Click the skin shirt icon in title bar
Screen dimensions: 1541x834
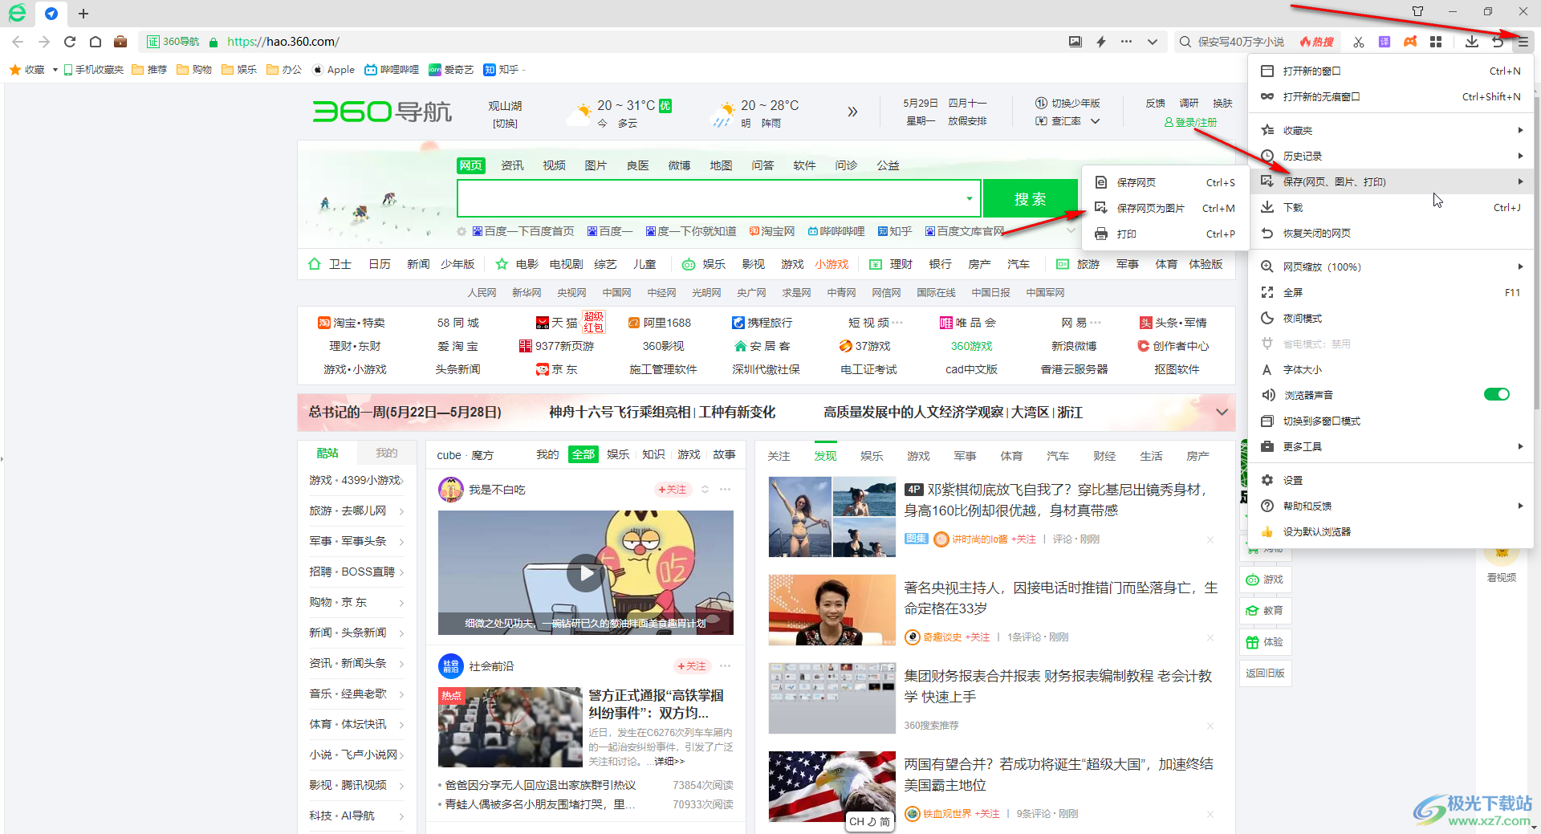click(x=1417, y=11)
